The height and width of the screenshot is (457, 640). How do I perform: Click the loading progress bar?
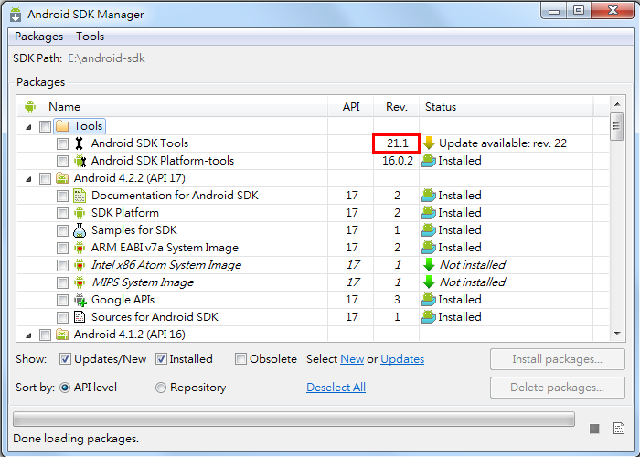293,419
